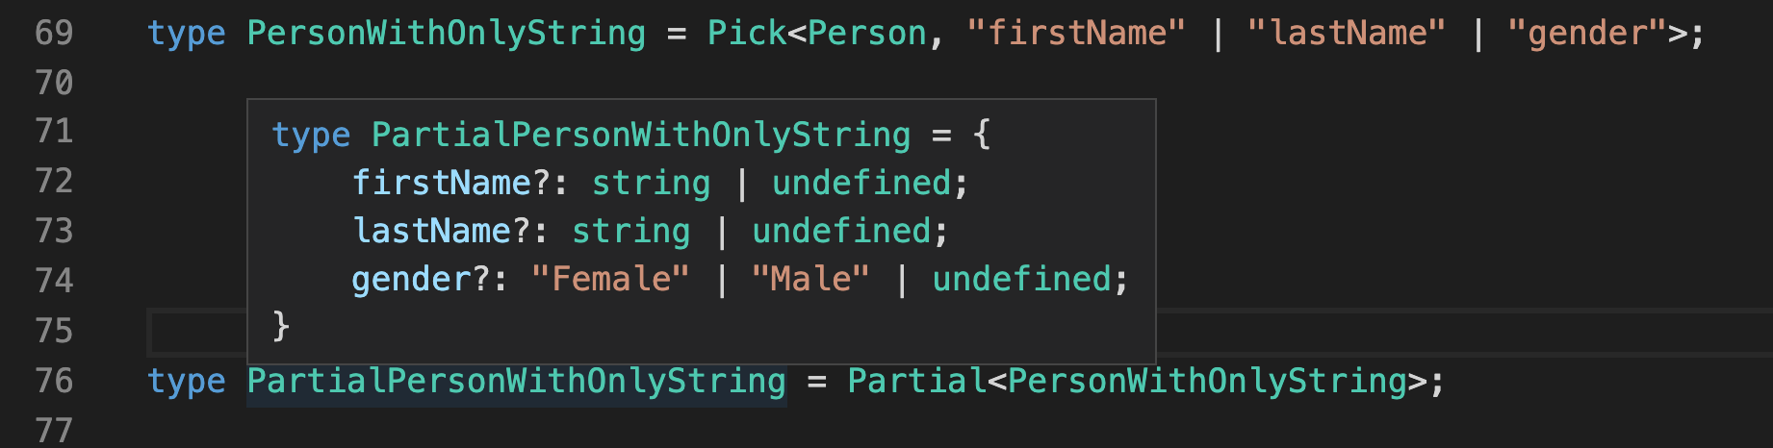Viewport: 1773px width, 448px height.
Task: Click the Partial utility type on line 76
Action: [x=916, y=381]
